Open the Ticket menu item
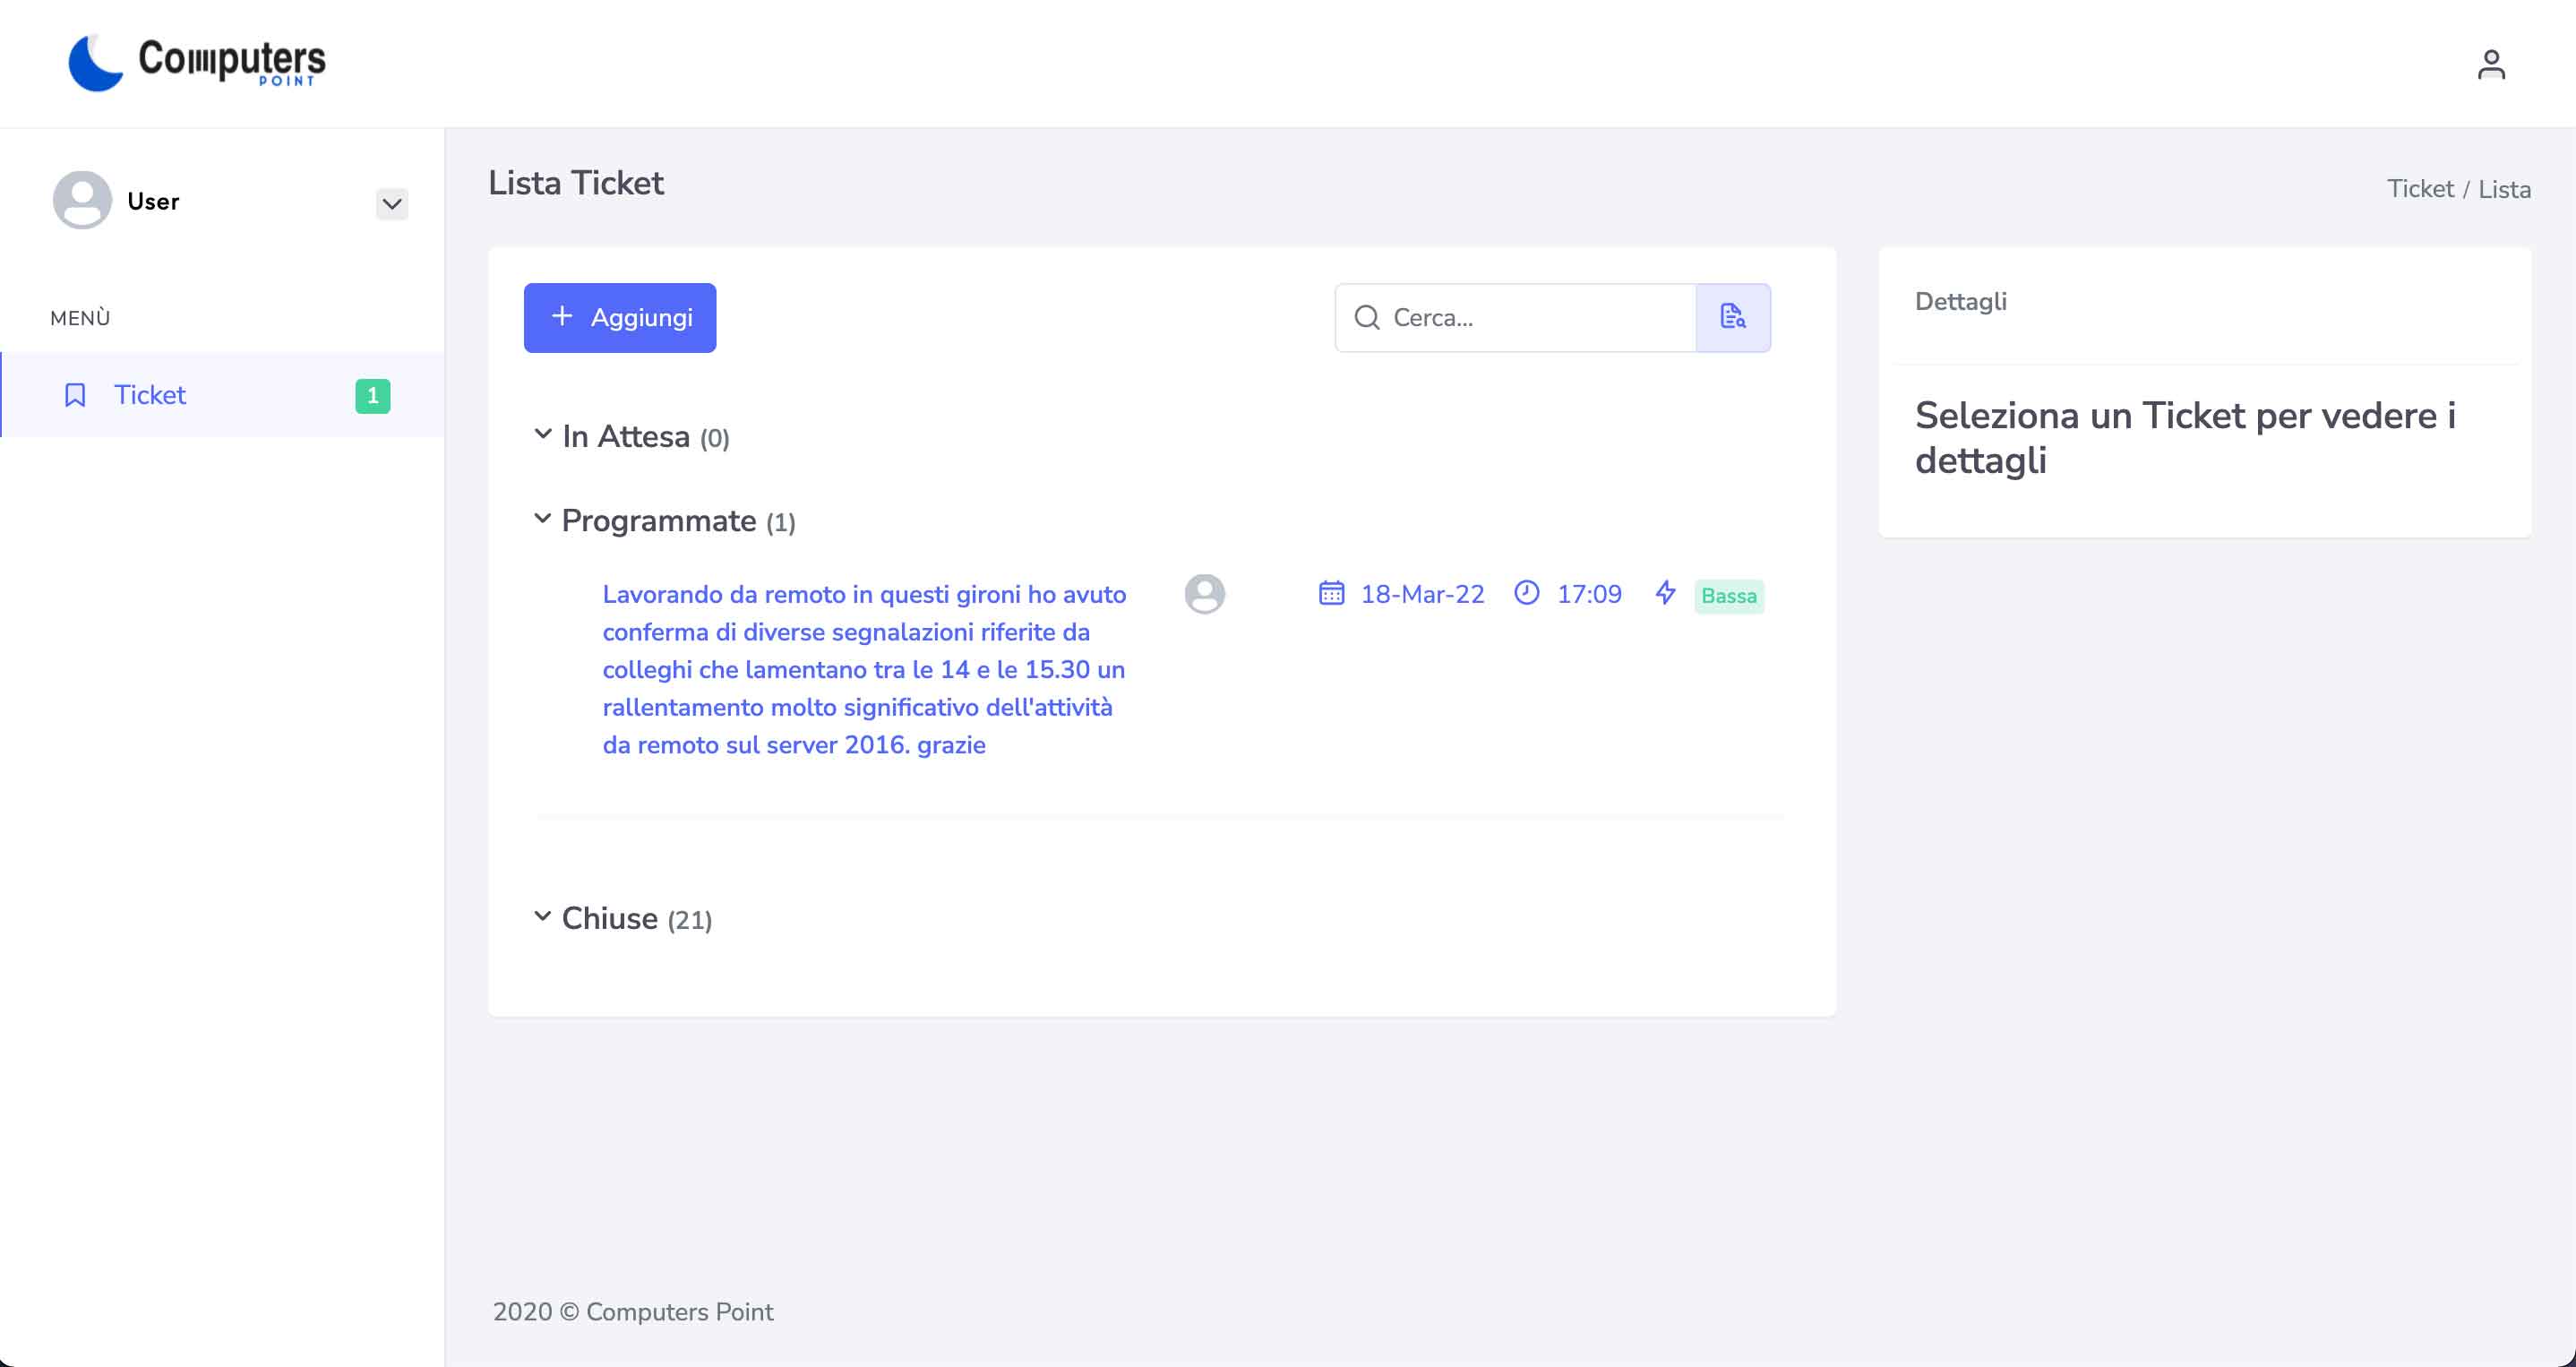The image size is (2576, 1367). tap(150, 395)
